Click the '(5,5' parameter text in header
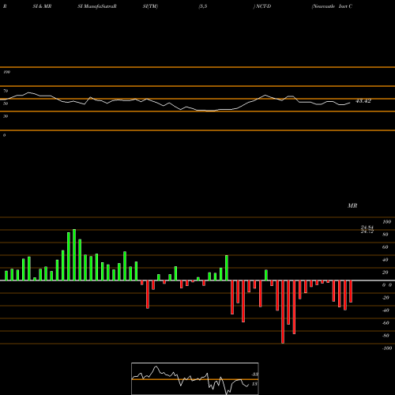395x395 pixels. pos(203,6)
